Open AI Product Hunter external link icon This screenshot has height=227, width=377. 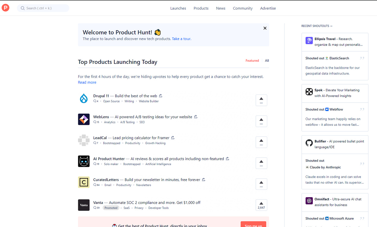[x=227, y=158]
